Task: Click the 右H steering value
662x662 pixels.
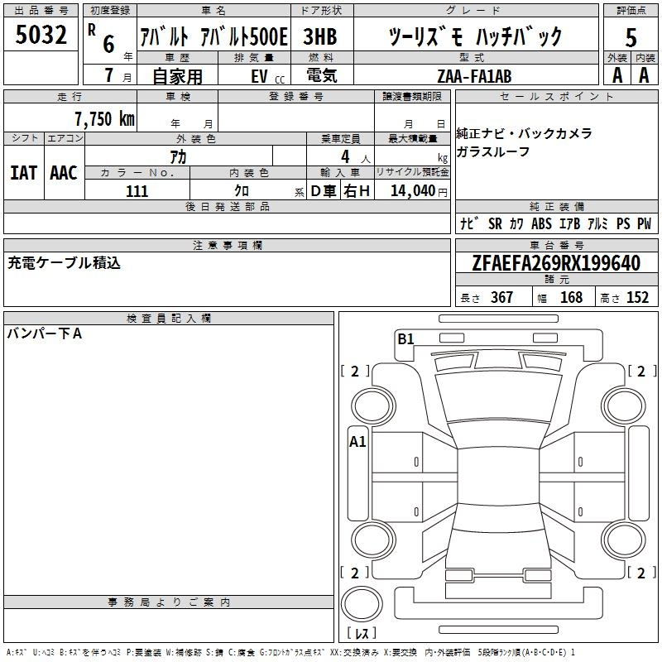Action: click(x=357, y=191)
